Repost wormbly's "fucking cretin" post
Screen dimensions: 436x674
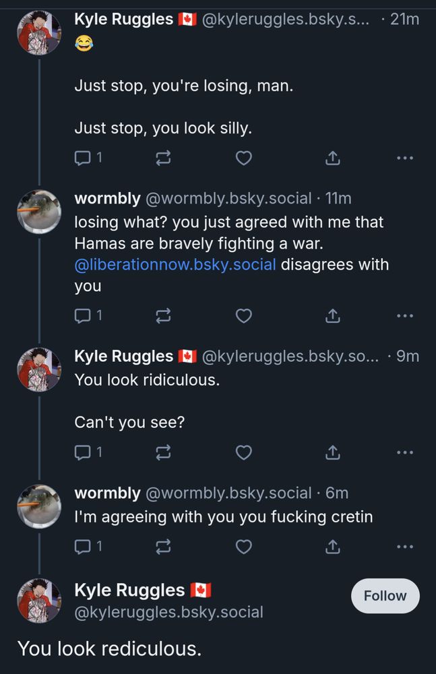coord(163,547)
